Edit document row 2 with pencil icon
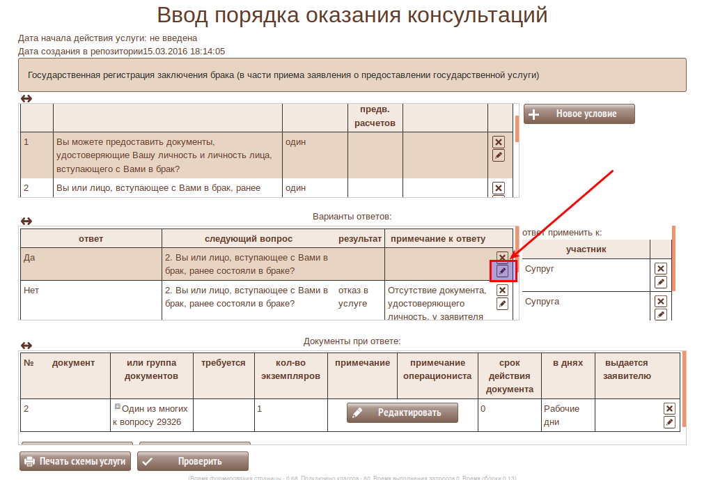Viewport: 711px width, 480px height. [669, 422]
